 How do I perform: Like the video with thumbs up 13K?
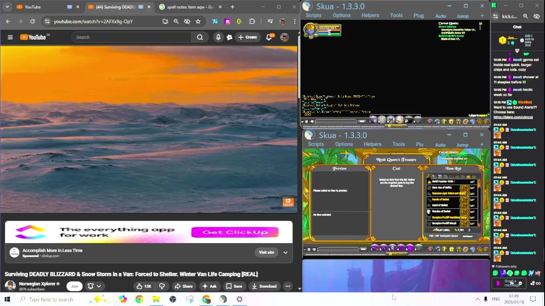pos(143,286)
